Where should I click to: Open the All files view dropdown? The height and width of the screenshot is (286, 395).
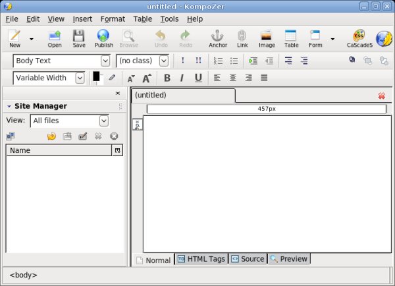coord(69,121)
